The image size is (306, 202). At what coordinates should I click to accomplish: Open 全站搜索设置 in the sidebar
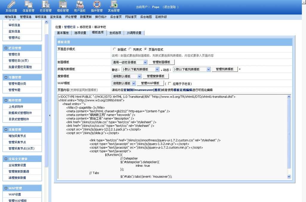17,165
